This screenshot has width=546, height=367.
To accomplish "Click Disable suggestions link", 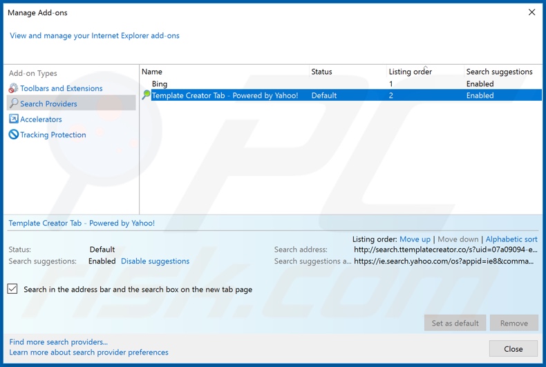I will pyautogui.click(x=155, y=261).
